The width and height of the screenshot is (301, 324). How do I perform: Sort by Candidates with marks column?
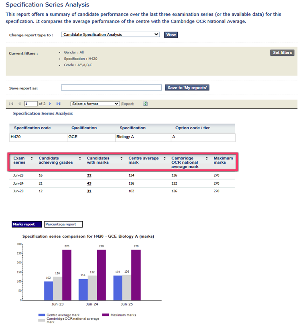(x=121, y=158)
